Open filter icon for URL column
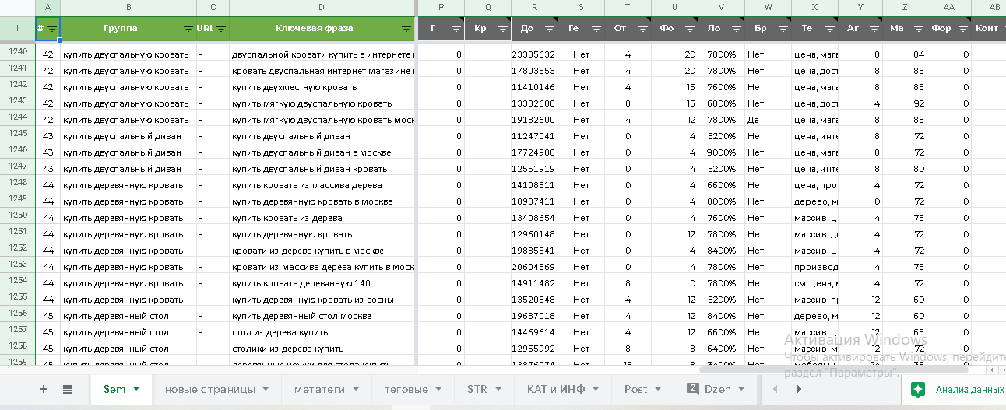 click(x=221, y=29)
